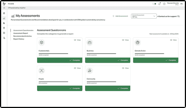Open the settings gear sidebar icon
The height and width of the screenshot is (108, 186).
(x=4, y=33)
